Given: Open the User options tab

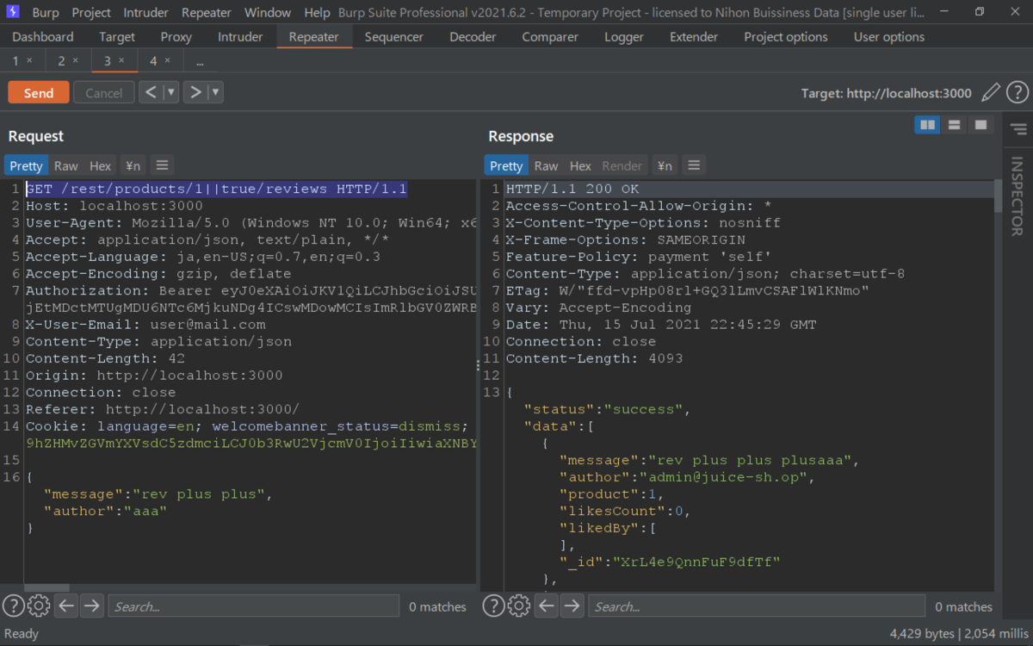Looking at the screenshot, I should pyautogui.click(x=889, y=37).
